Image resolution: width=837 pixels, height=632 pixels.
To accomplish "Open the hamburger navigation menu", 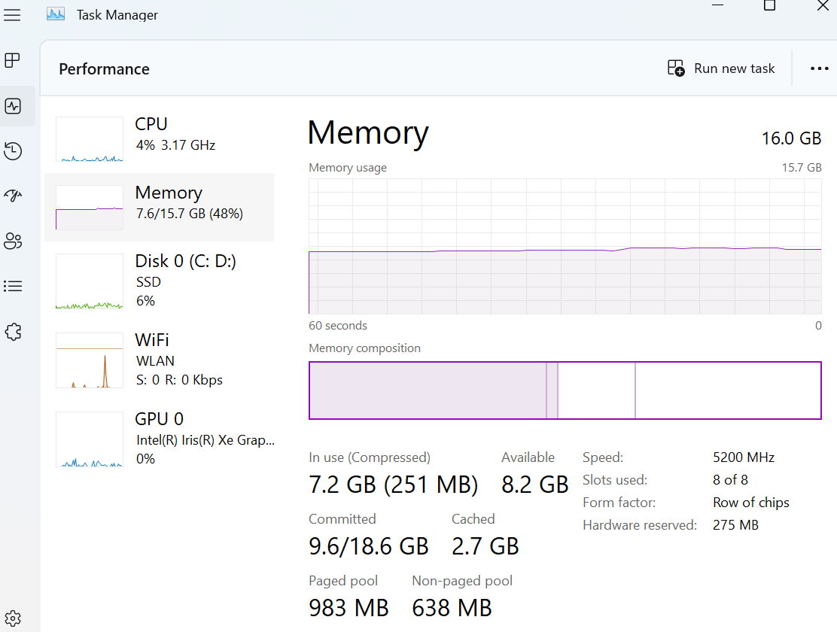I will coord(12,15).
